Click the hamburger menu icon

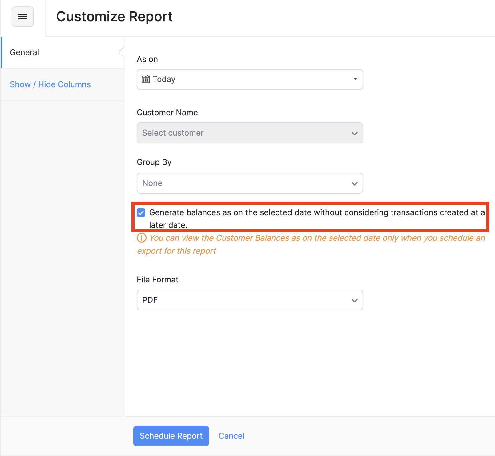(22, 17)
